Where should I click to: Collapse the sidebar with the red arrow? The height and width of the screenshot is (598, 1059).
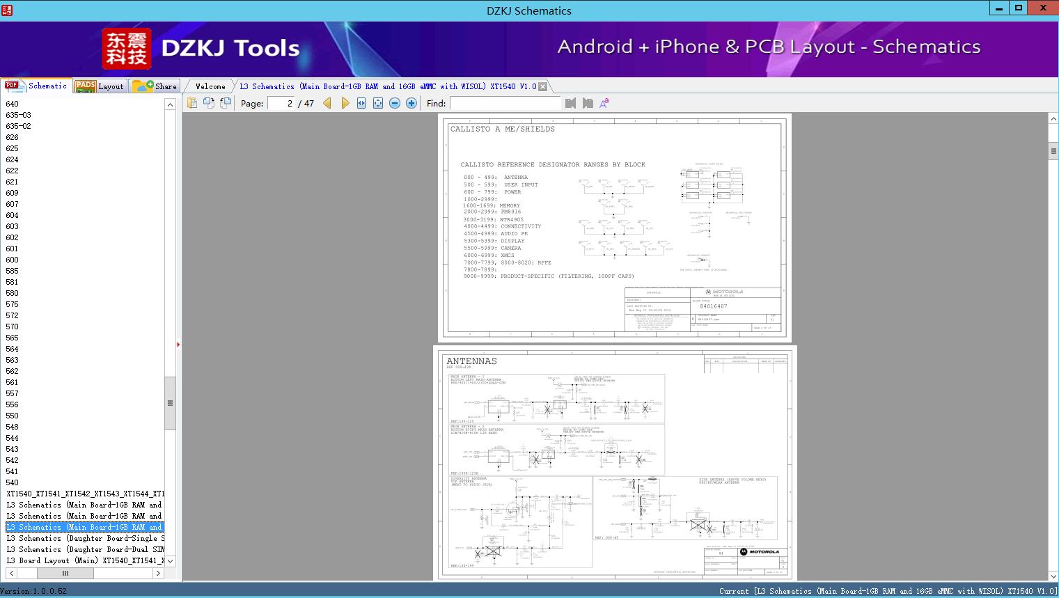coord(178,344)
